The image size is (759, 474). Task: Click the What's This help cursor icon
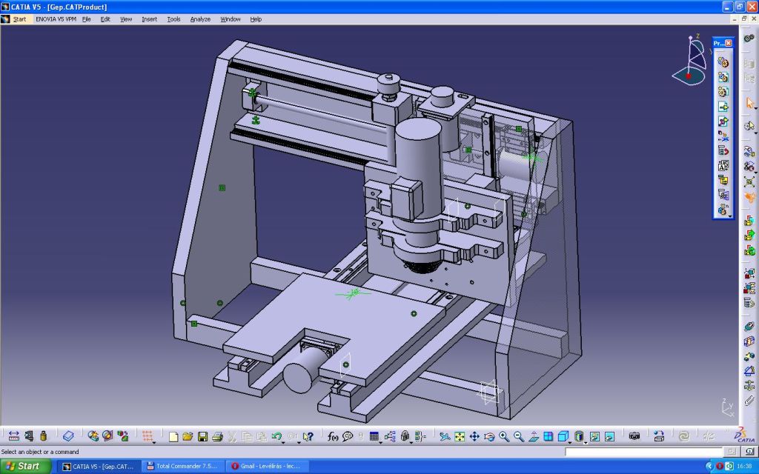[x=308, y=436]
